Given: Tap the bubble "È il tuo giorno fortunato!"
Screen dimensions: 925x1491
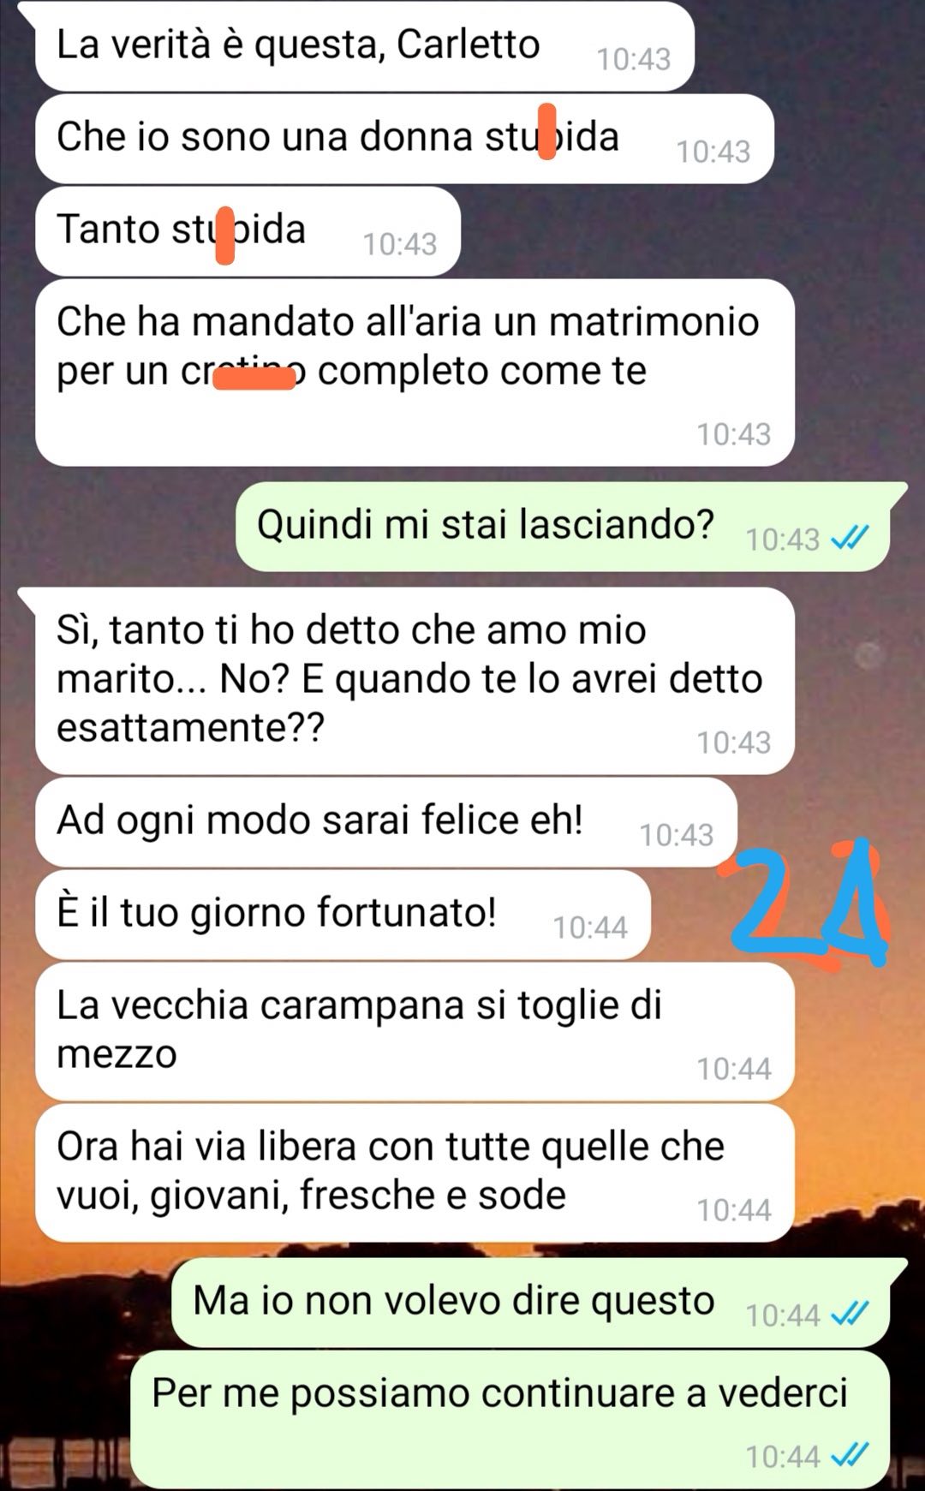Looking at the screenshot, I should tap(343, 915).
